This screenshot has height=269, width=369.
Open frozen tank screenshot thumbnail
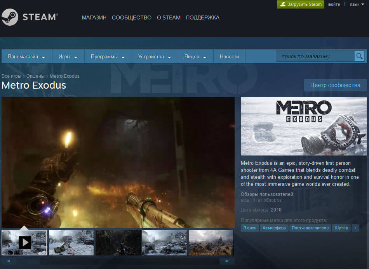164,243
